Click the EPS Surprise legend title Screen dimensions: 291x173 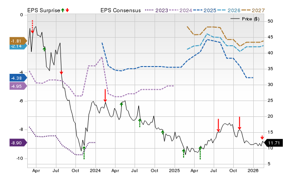pyautogui.click(x=44, y=10)
